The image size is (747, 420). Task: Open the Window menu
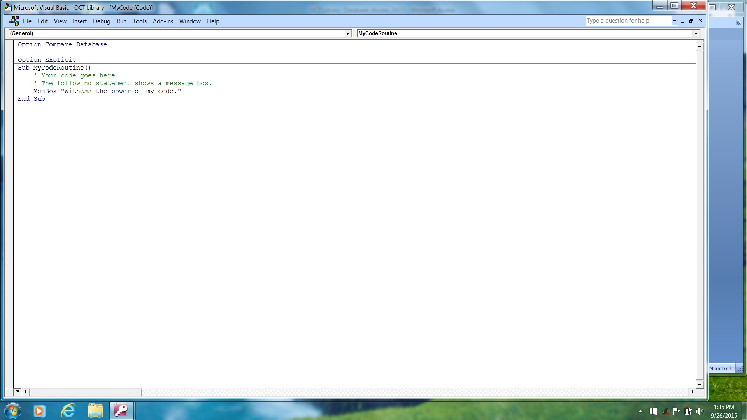tap(190, 21)
